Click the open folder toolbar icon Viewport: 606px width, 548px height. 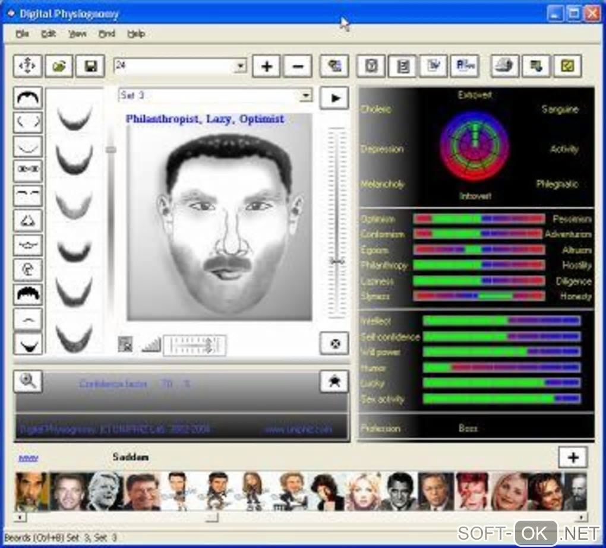59,66
